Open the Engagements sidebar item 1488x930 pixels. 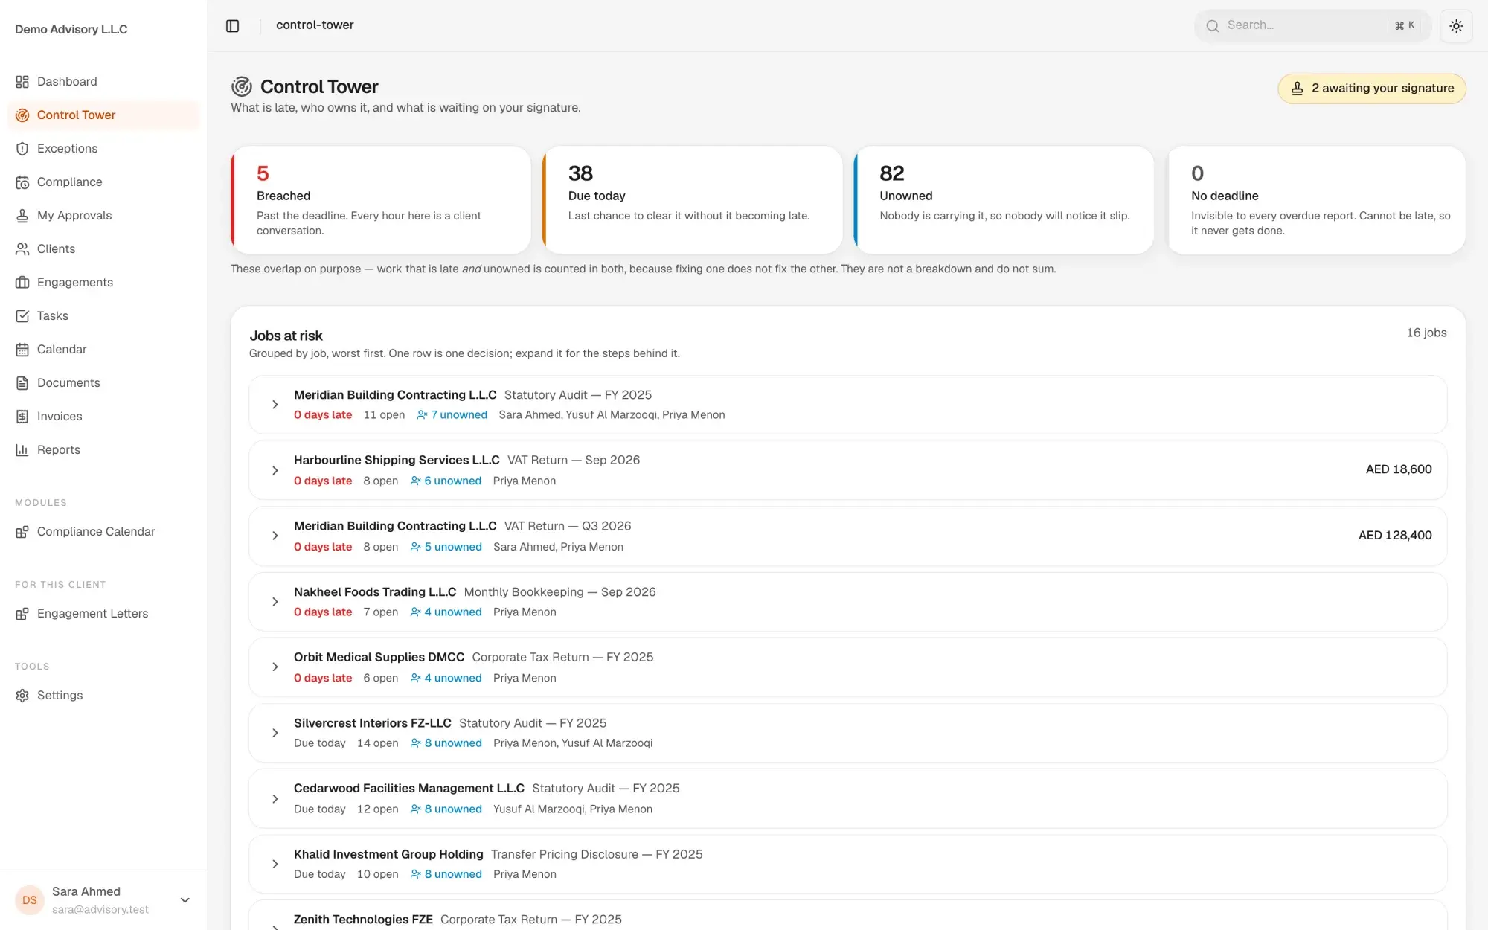tap(103, 283)
